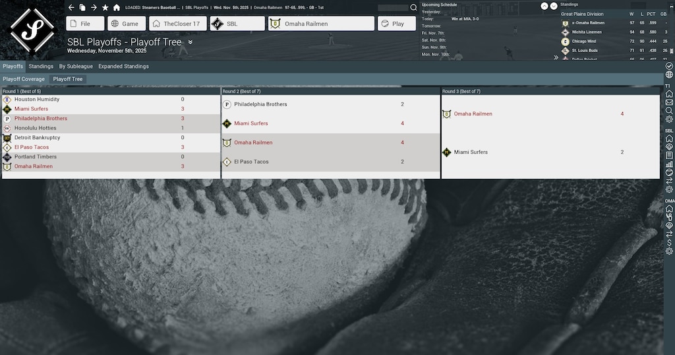Viewport: 675px width, 355px height.
Task: Open St. Louis Buds in the standings widget
Action: coord(585,50)
